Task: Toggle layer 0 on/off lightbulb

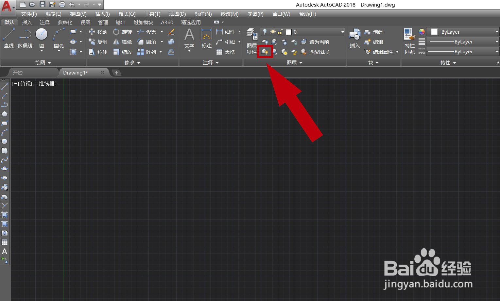Action: (x=265, y=32)
